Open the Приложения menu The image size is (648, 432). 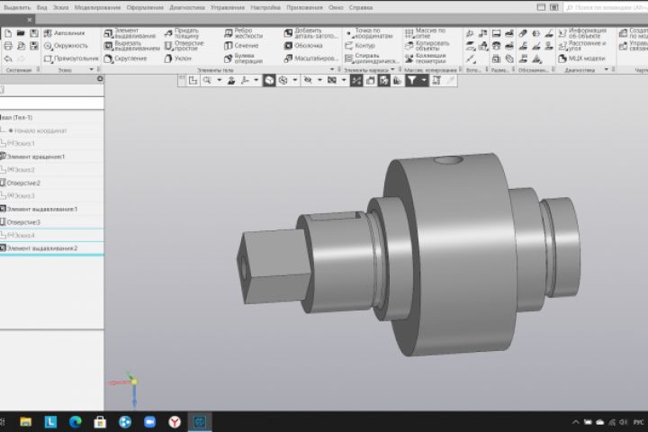[x=304, y=7]
